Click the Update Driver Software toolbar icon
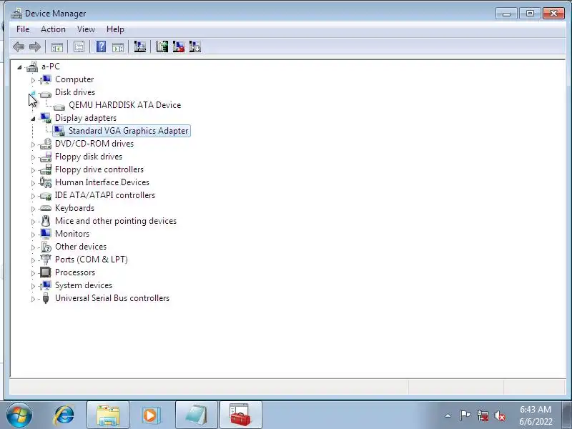This screenshot has height=429, width=572. coord(162,46)
